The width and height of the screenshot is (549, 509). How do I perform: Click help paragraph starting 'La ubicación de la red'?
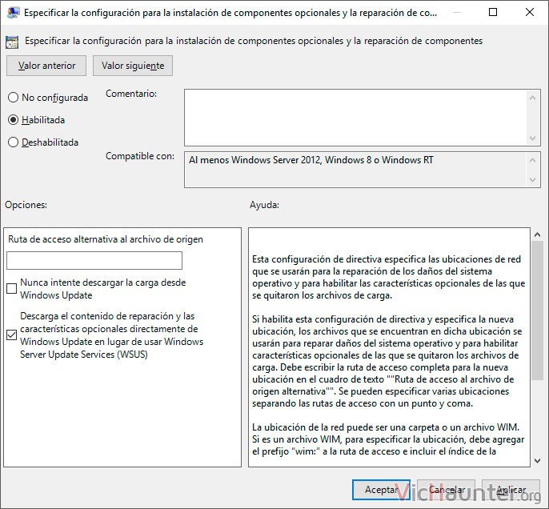pyautogui.click(x=388, y=439)
